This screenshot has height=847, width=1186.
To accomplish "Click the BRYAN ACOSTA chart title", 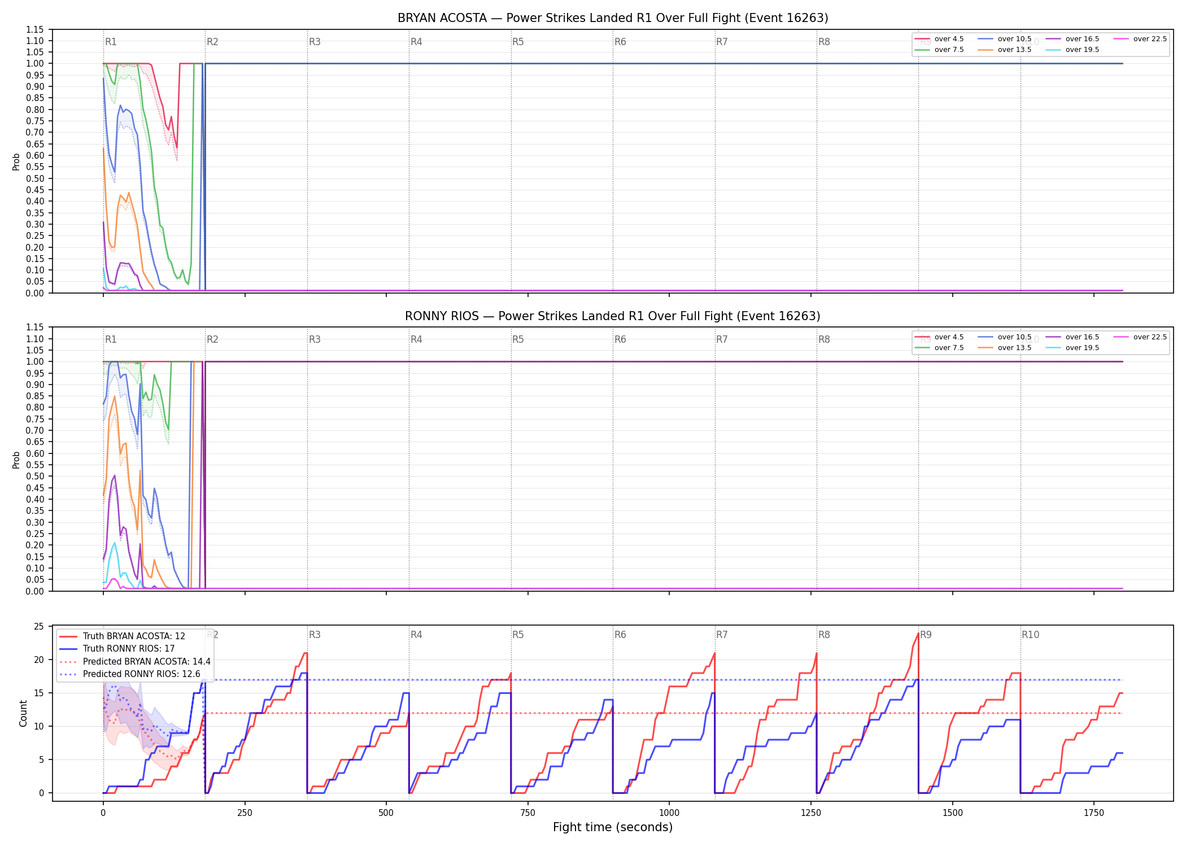I will [613, 18].
